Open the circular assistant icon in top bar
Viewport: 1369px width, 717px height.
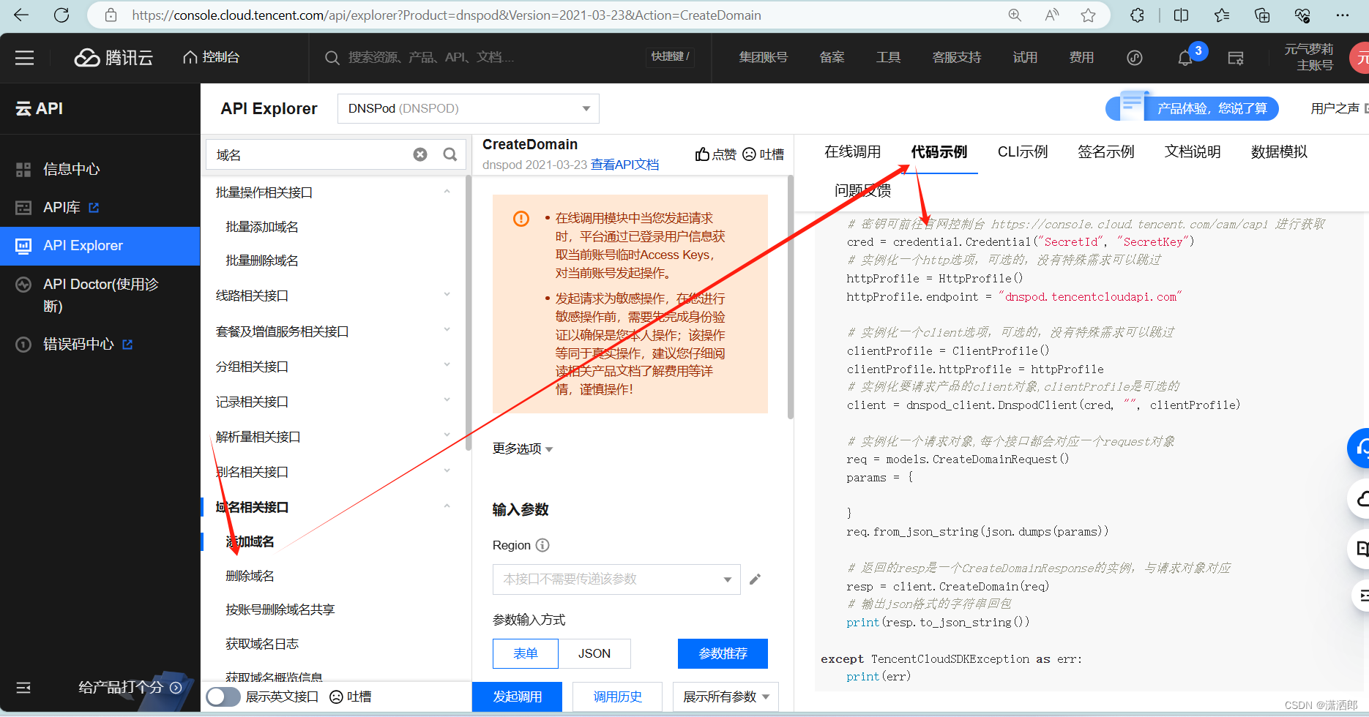(1135, 58)
